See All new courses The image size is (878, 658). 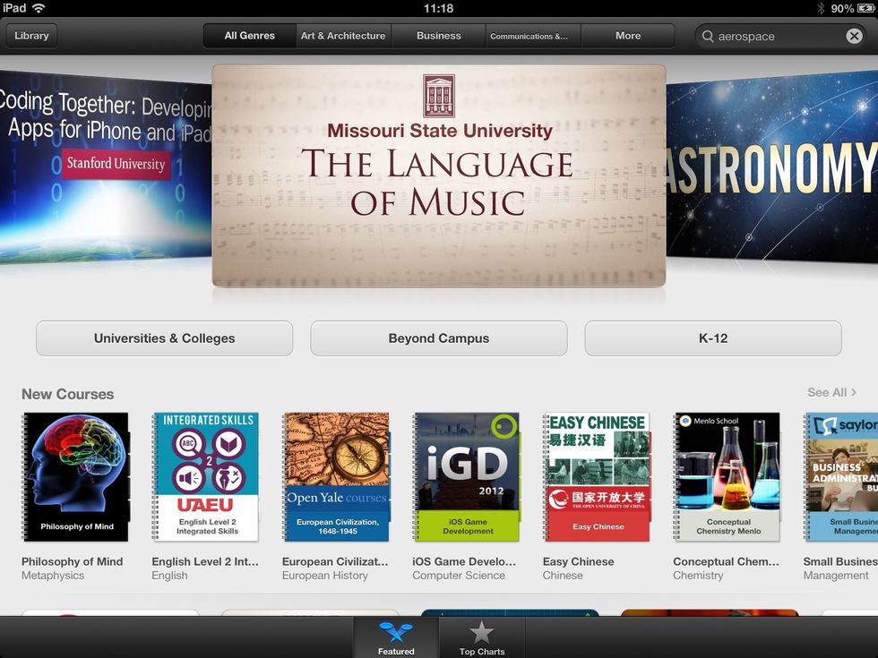(x=831, y=393)
